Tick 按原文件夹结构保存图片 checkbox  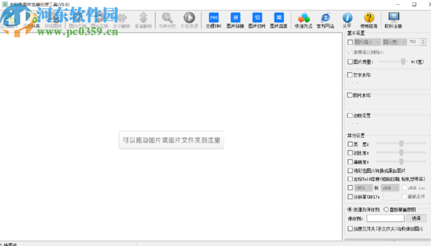pos(350,228)
